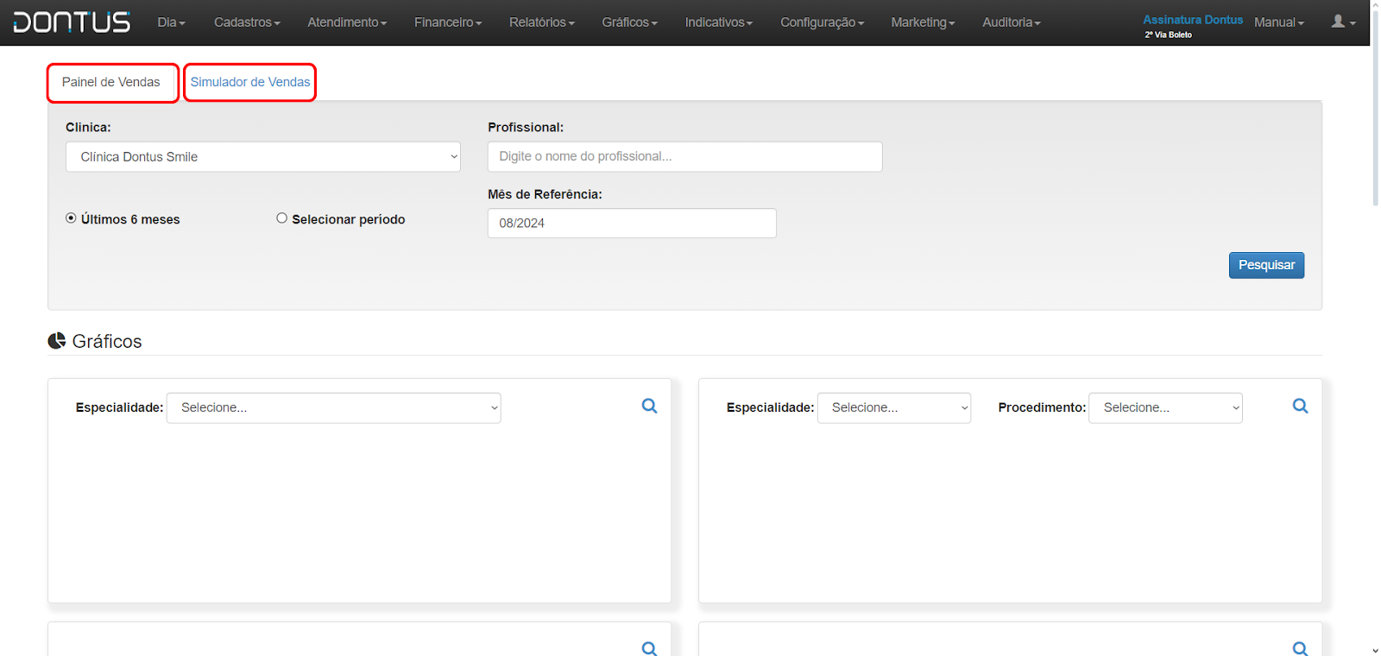Click the Gráficos section heading text

pyautogui.click(x=107, y=341)
